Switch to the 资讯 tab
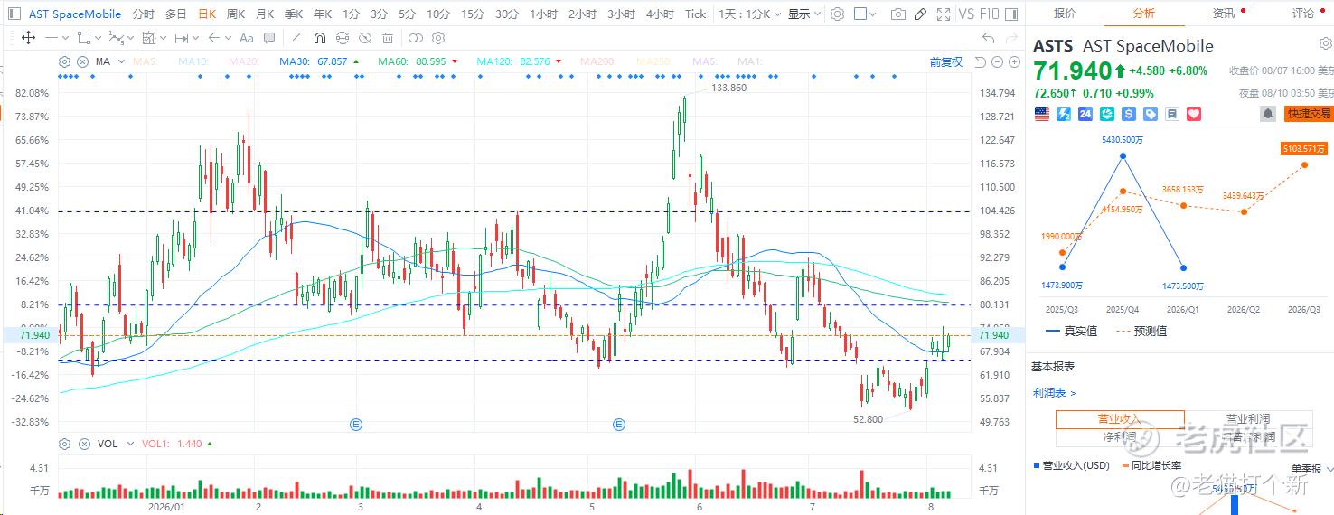Image resolution: width=1334 pixels, height=515 pixels. pyautogui.click(x=1224, y=14)
